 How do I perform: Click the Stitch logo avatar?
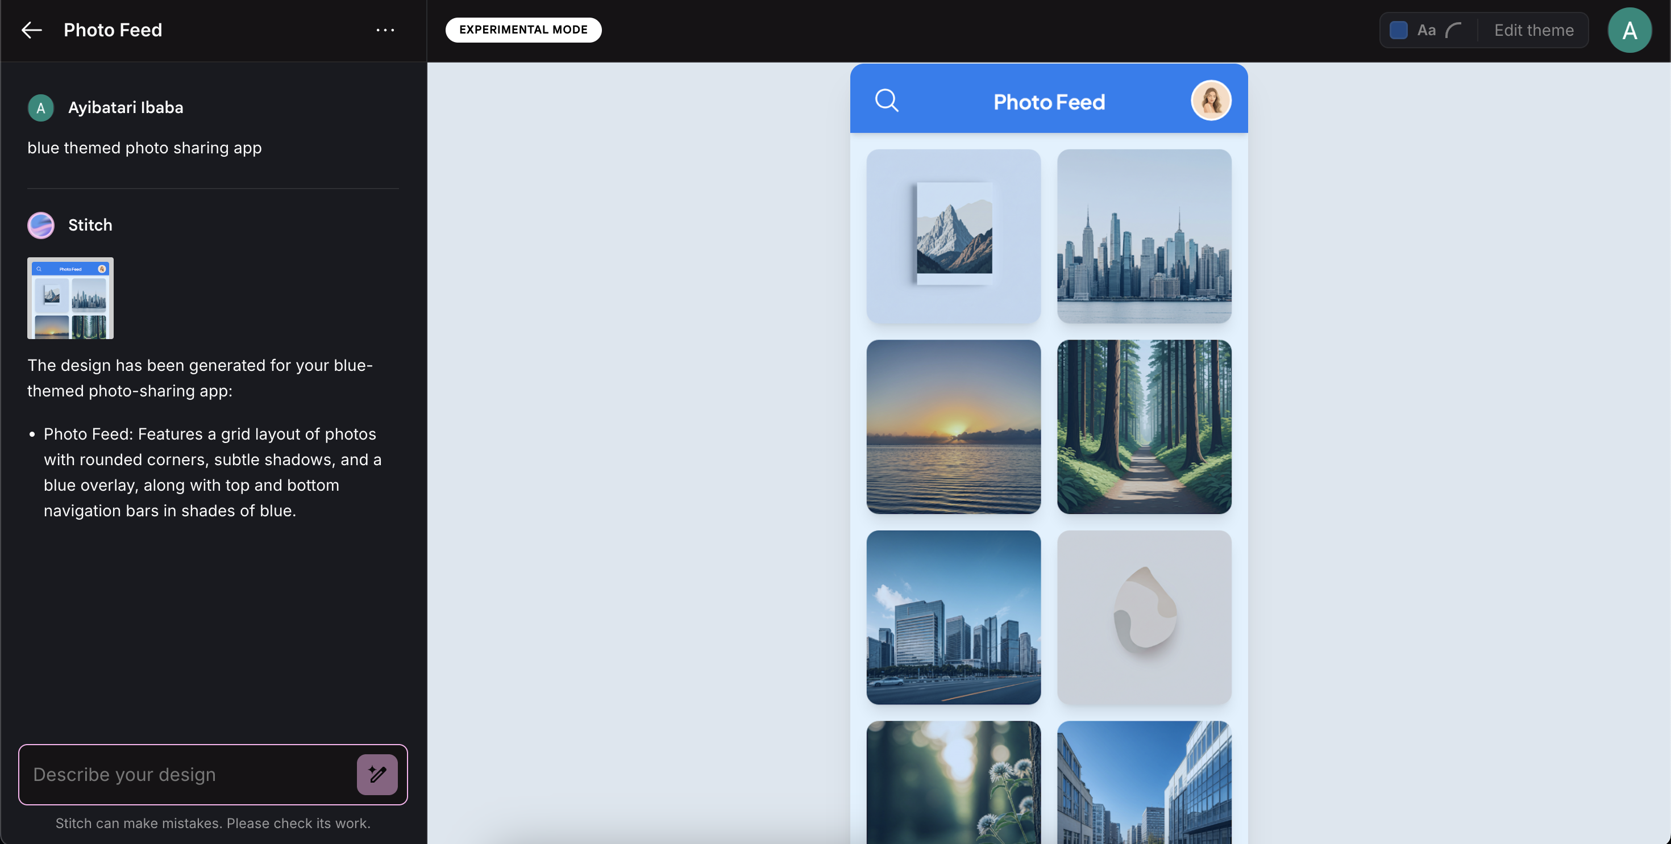[41, 225]
